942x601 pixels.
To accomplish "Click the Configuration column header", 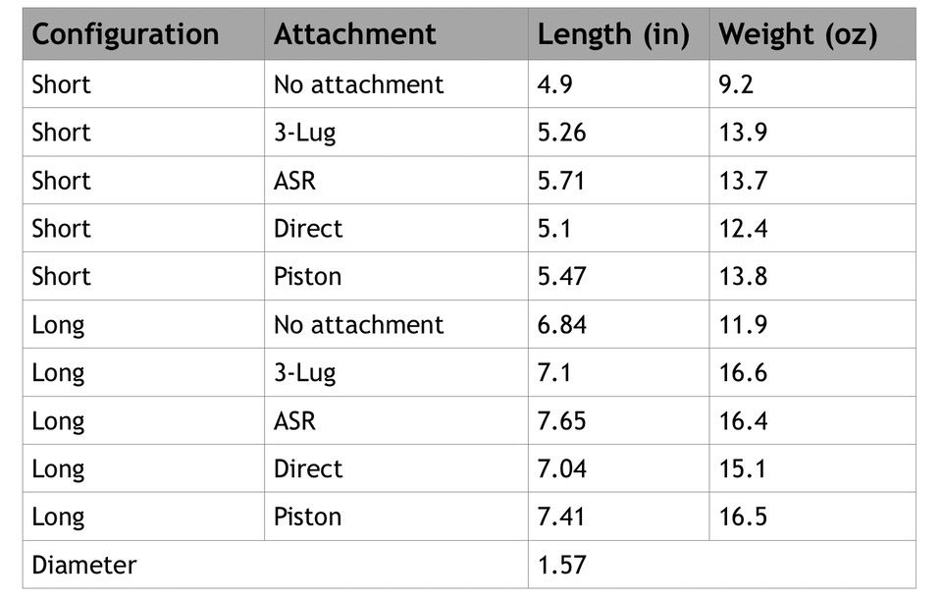I will coord(143,34).
